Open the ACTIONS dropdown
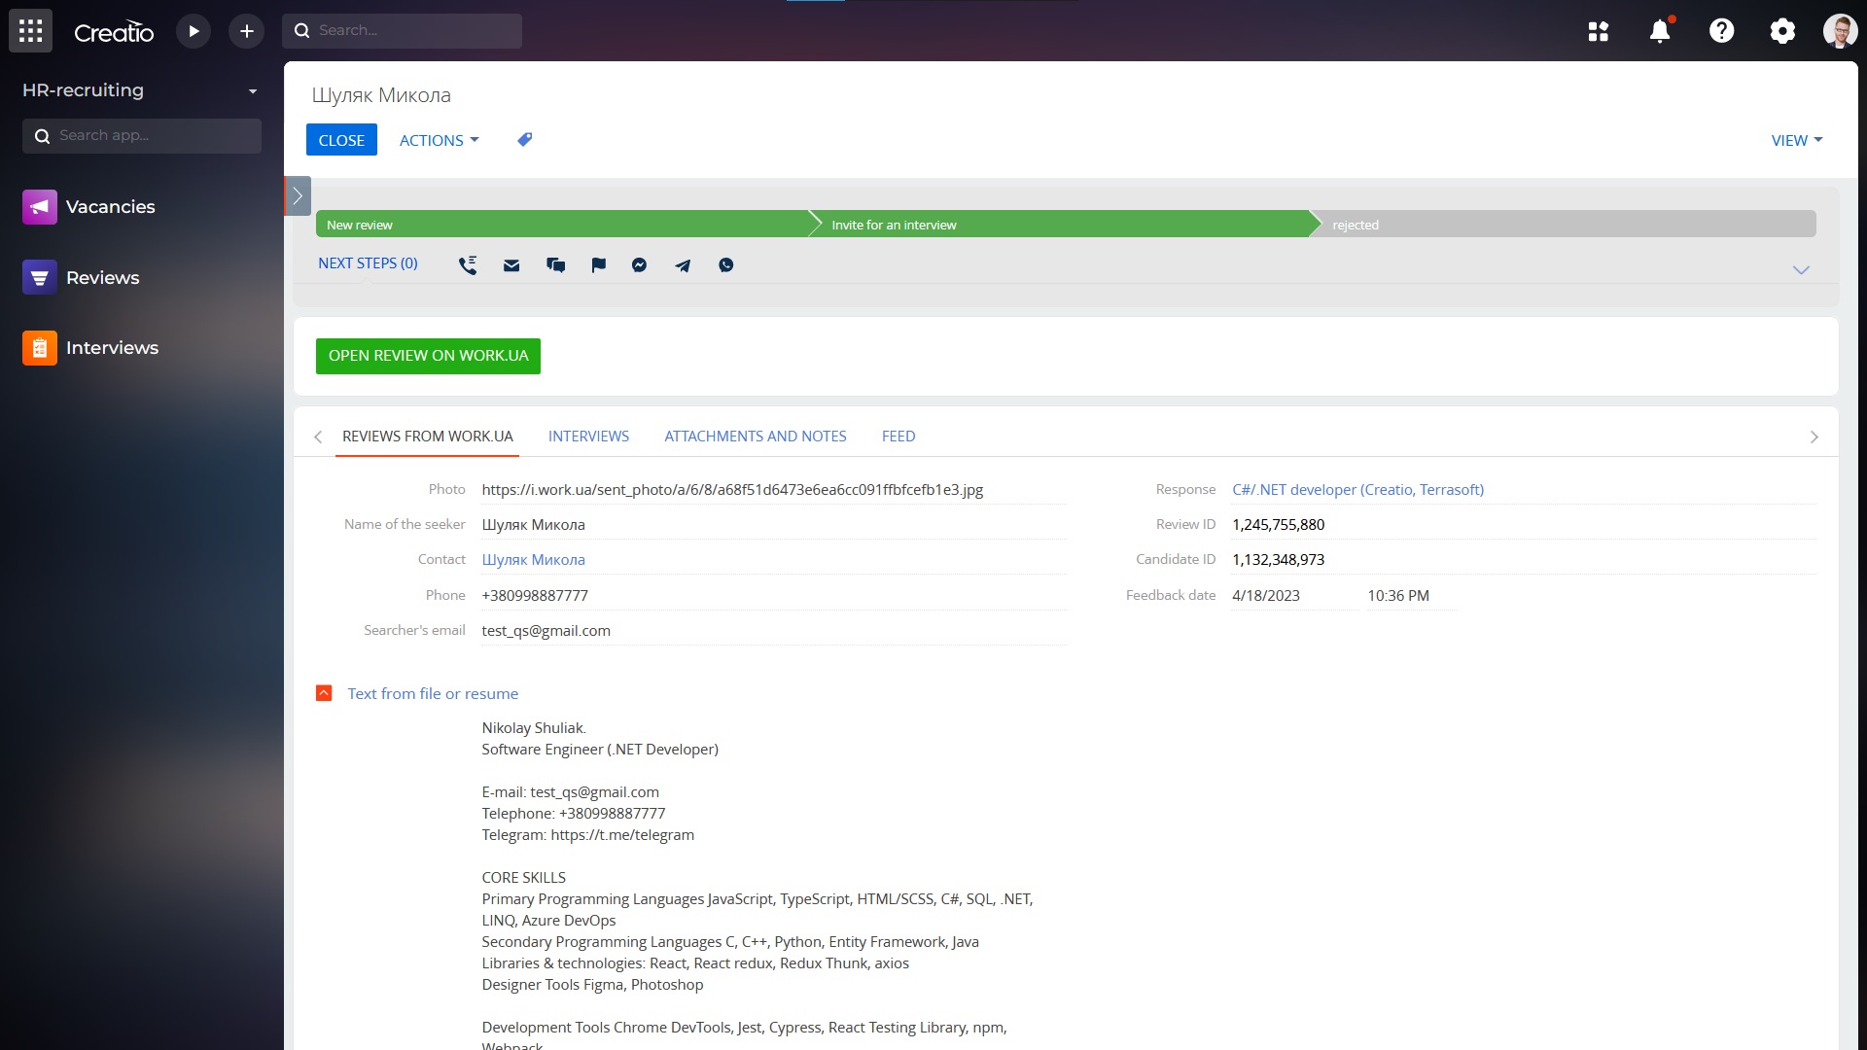Screen dimensions: 1867x1050 [440, 140]
